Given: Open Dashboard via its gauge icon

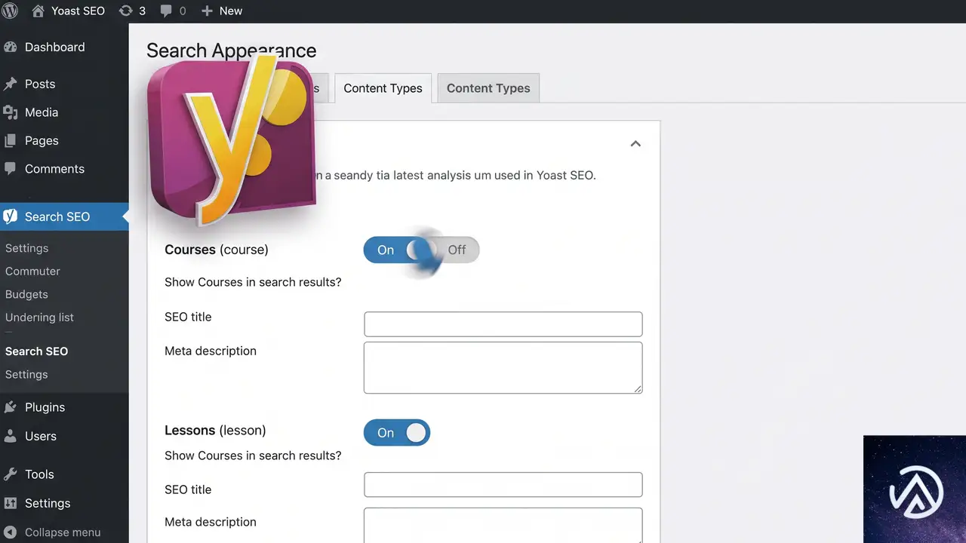Looking at the screenshot, I should pos(11,47).
